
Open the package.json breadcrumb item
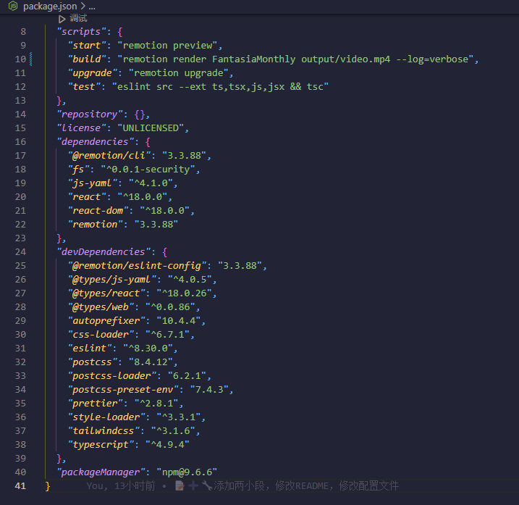(50, 7)
